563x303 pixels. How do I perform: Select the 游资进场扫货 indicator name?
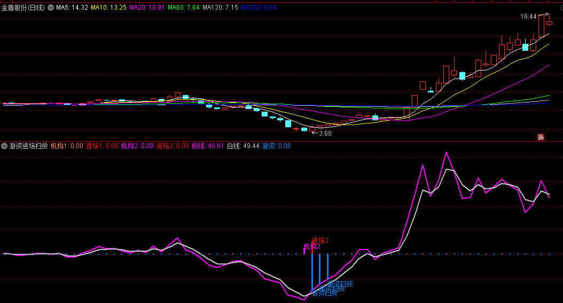point(28,145)
